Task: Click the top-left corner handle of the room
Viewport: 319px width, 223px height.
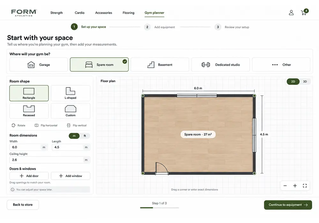Action: click(143, 96)
